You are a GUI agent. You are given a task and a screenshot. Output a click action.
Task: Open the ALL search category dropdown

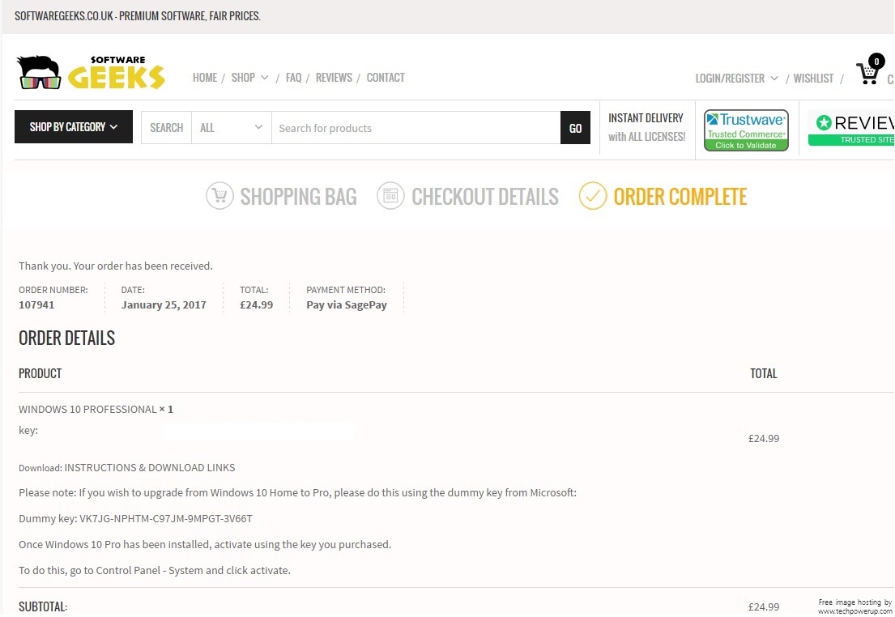231,128
